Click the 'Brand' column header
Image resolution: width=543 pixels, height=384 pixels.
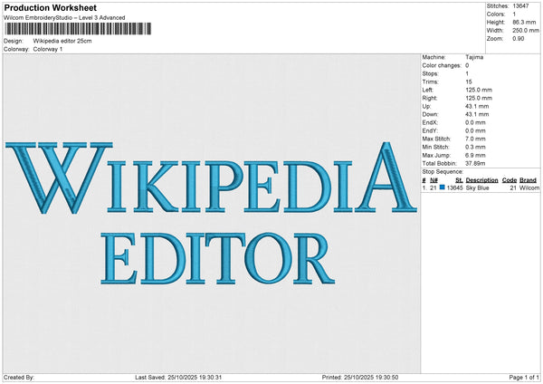pos(528,180)
